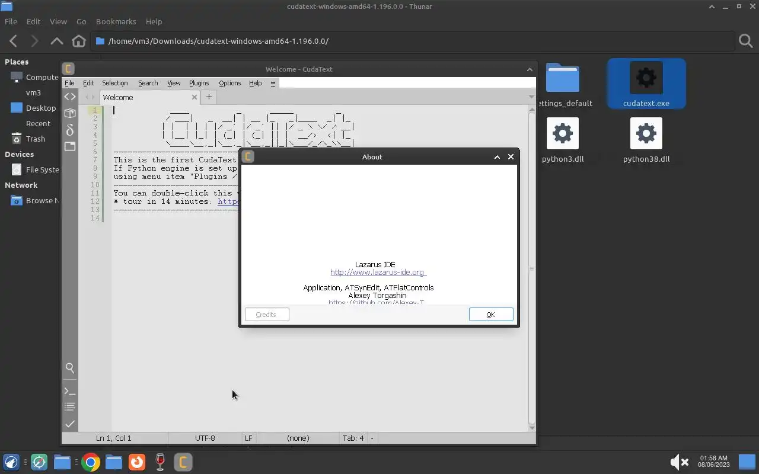Open the tab list dropdown arrow in CudaText

pos(531,97)
